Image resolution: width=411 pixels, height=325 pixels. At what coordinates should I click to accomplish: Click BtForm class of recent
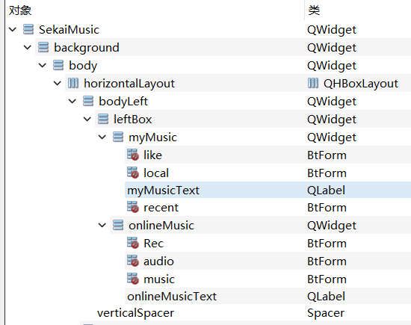click(x=327, y=208)
